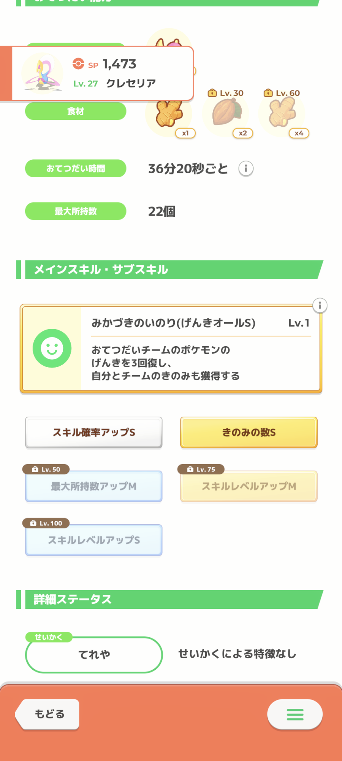Select the きのみの数S sub skill
Screen dimensions: 342x761
(249, 432)
